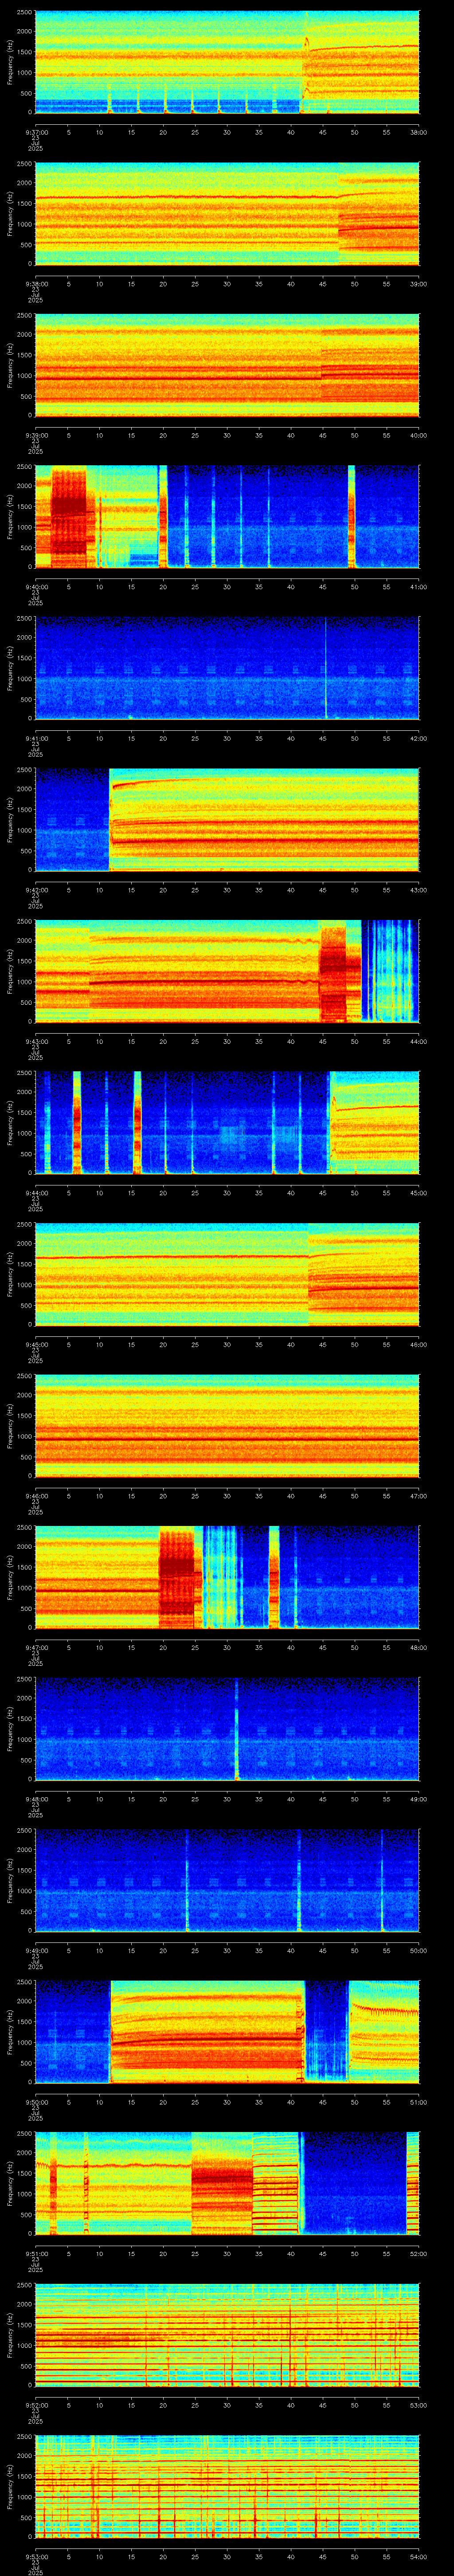The image size is (454, 2576).
Task: Click the 9:50:00 start time label
Action: coord(36,2102)
